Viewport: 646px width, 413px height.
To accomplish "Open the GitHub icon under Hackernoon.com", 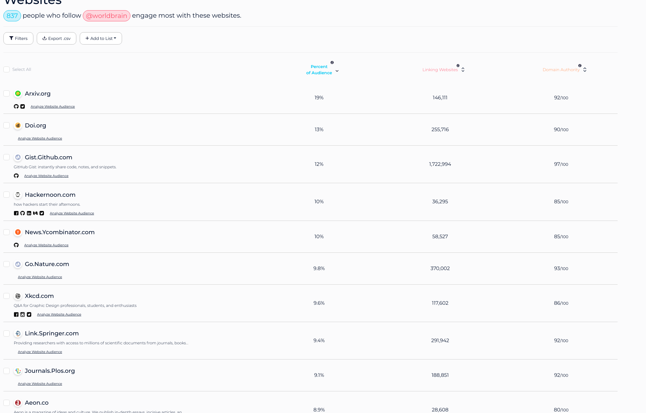I will 23,213.
